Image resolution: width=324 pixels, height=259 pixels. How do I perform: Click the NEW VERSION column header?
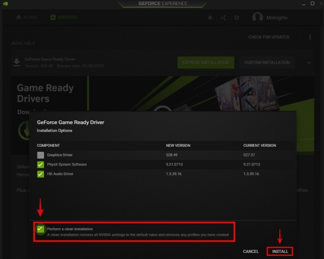pos(178,145)
